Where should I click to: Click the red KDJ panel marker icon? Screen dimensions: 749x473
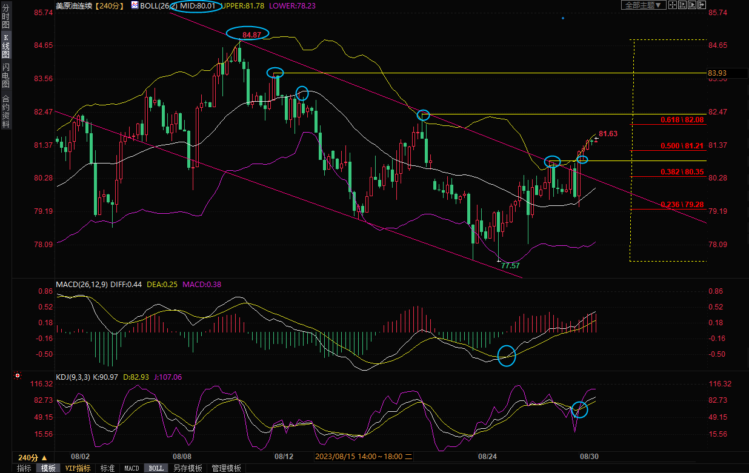tap(17, 376)
